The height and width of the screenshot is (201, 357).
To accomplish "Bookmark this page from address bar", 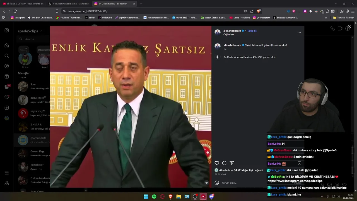I will click(57, 11).
